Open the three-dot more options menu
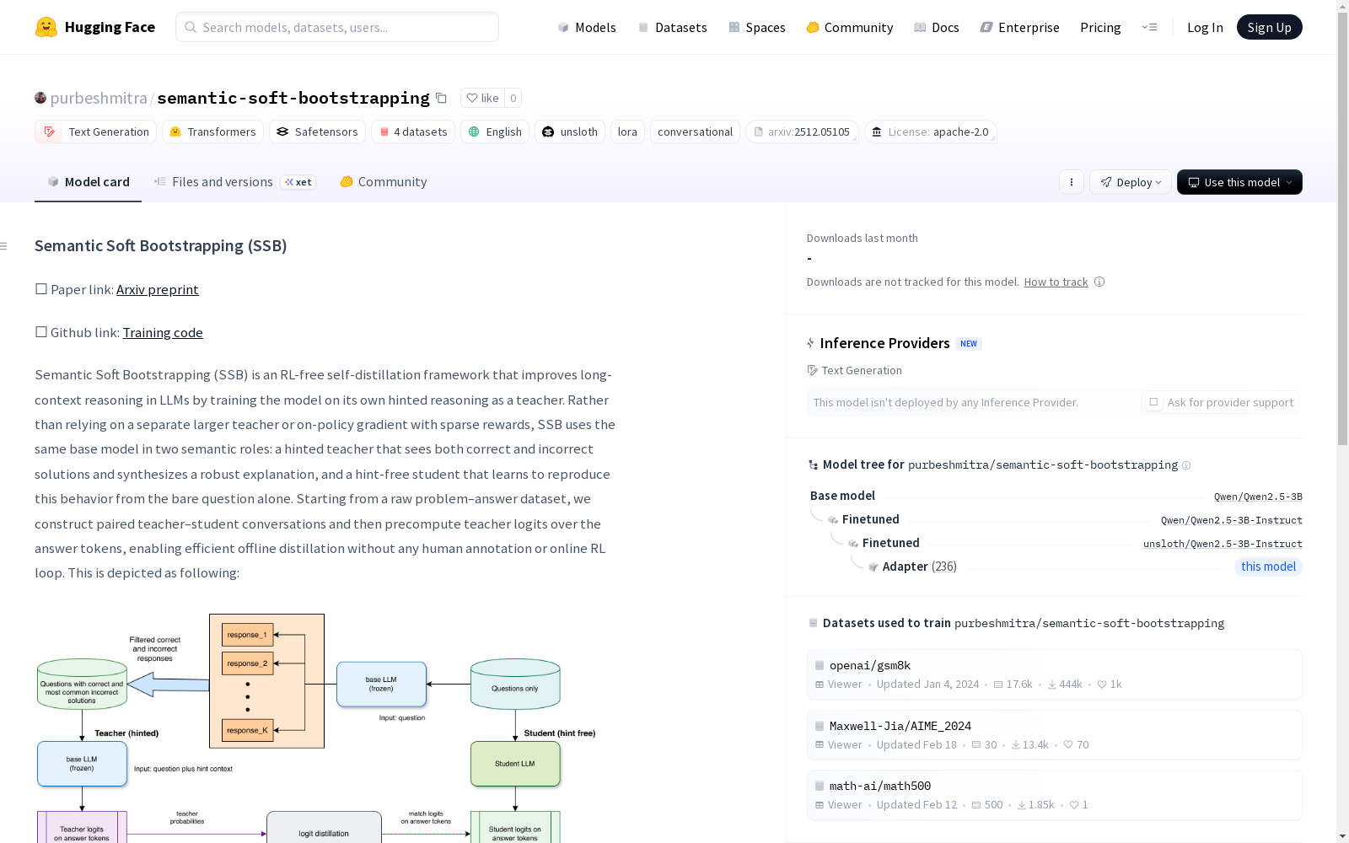The image size is (1349, 843). pos(1072,182)
